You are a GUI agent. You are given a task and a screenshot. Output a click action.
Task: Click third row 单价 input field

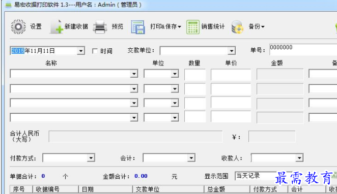pyautogui.click(x=231, y=103)
